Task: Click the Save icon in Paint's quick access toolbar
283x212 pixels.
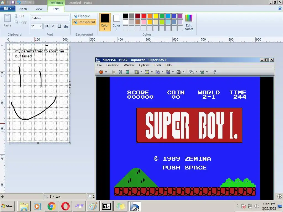Action: pos(13,2)
